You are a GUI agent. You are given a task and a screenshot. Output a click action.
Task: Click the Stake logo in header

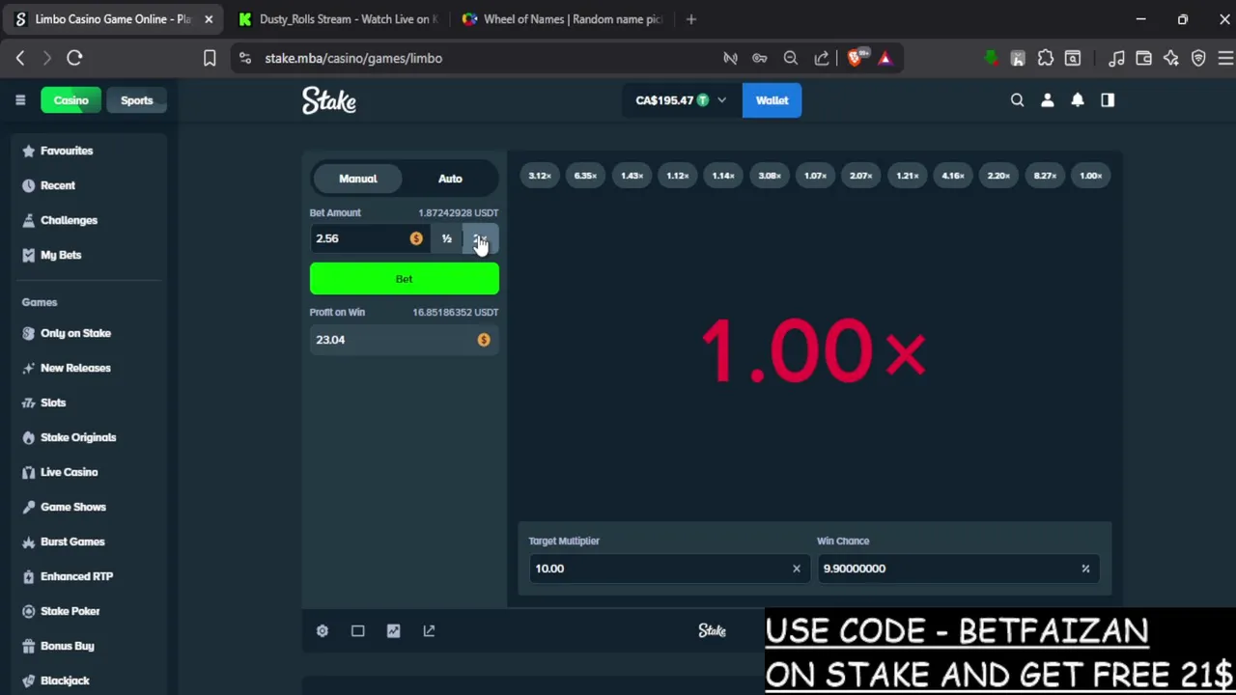point(329,100)
